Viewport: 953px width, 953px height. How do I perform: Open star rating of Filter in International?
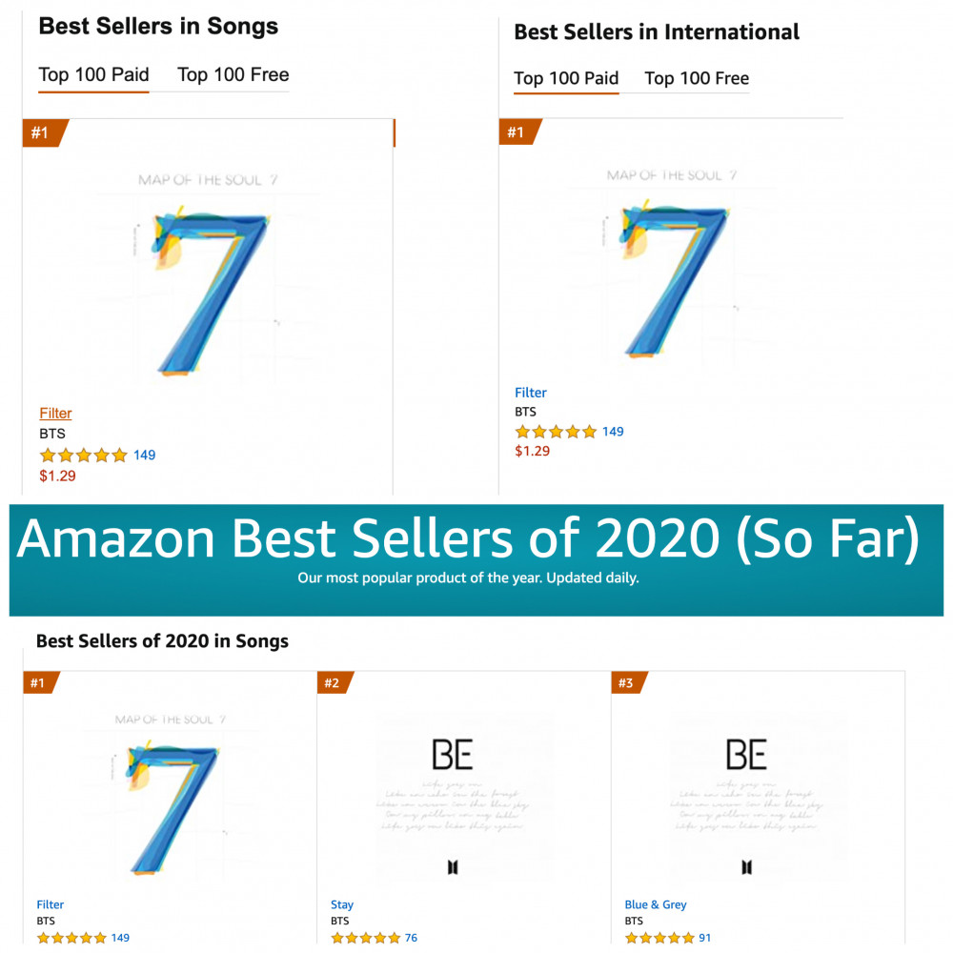556,432
